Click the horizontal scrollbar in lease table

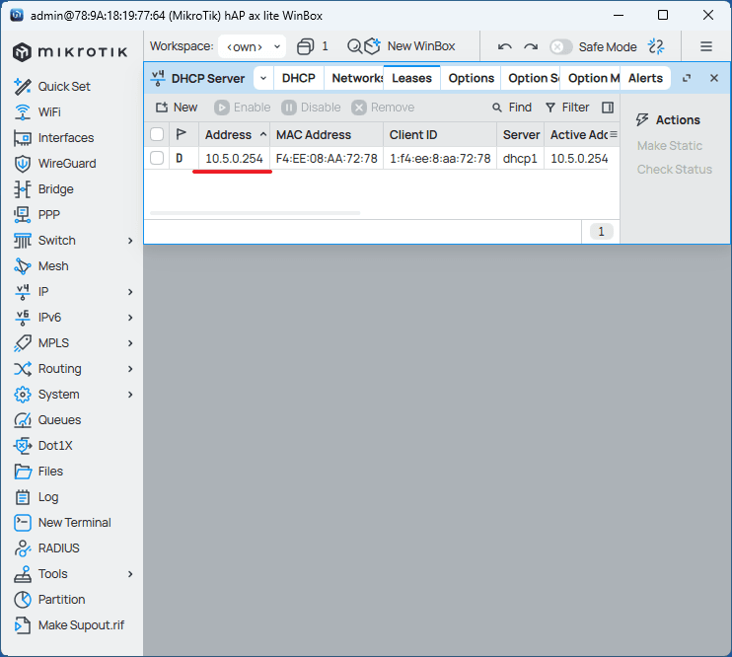[255, 212]
